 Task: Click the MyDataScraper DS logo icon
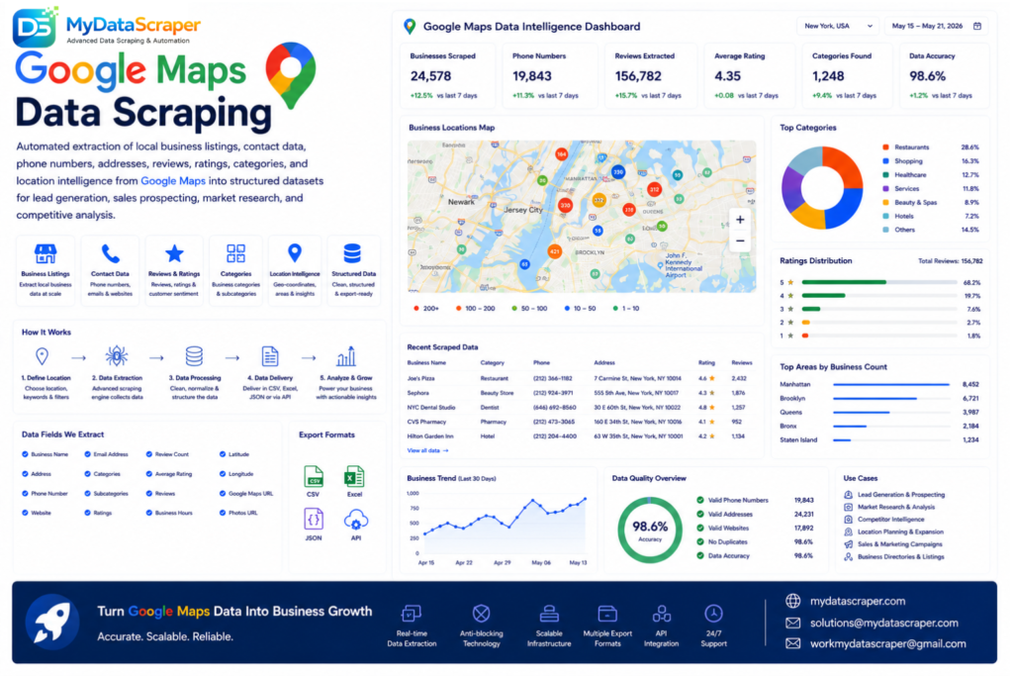[35, 27]
